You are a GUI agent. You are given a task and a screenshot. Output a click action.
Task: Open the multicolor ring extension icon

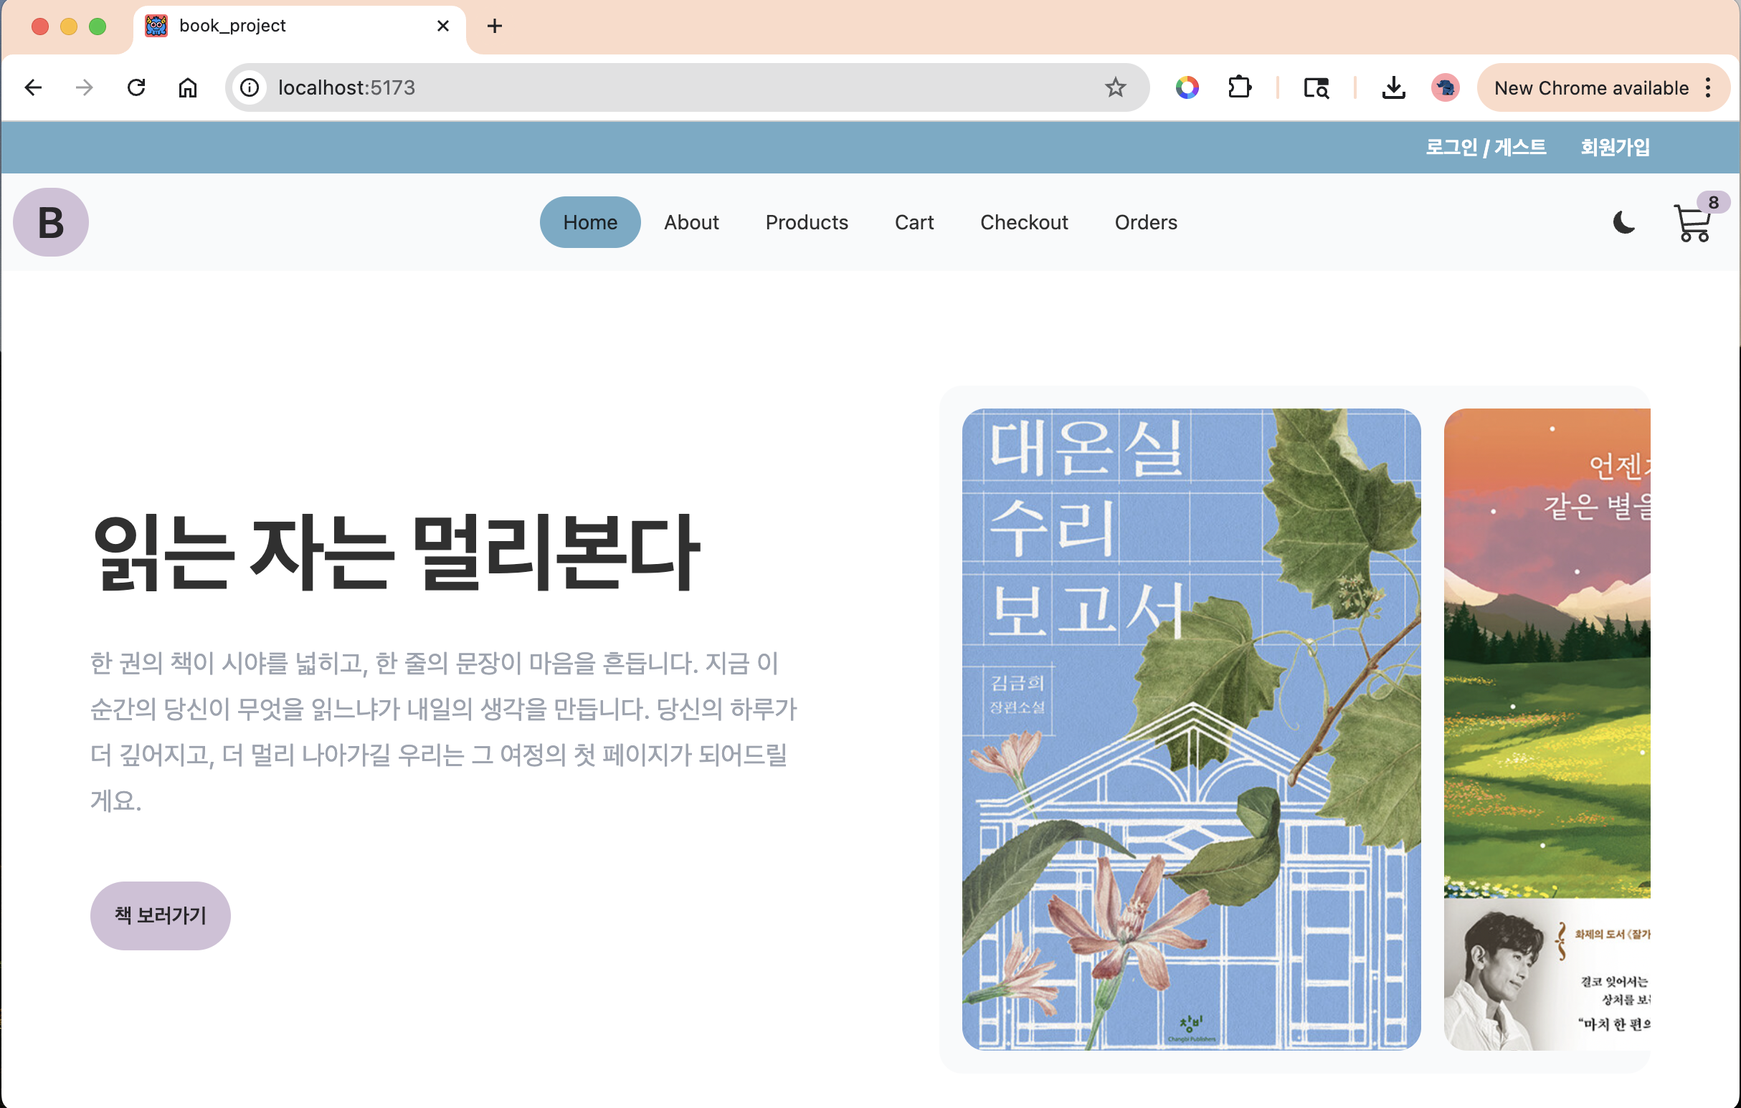[x=1187, y=87]
